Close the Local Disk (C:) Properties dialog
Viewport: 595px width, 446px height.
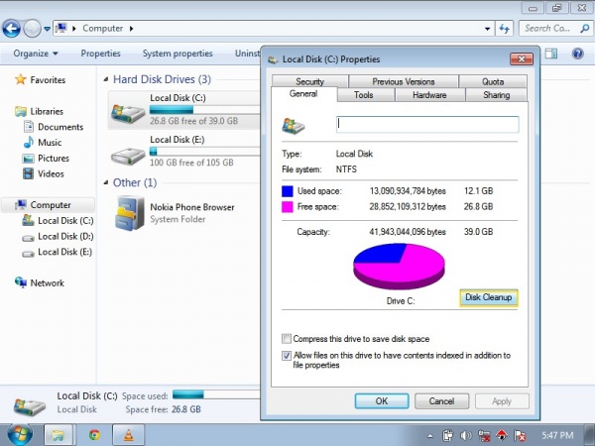coord(522,59)
